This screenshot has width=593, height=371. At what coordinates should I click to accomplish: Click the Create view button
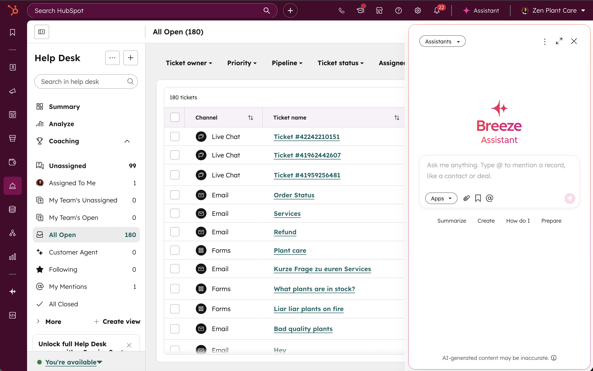(x=117, y=321)
